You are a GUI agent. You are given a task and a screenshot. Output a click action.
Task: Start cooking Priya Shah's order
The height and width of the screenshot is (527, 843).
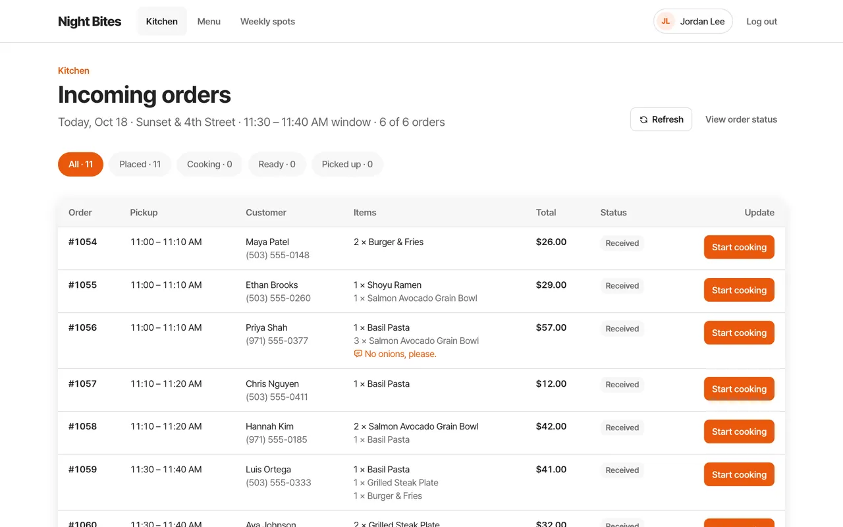739,333
